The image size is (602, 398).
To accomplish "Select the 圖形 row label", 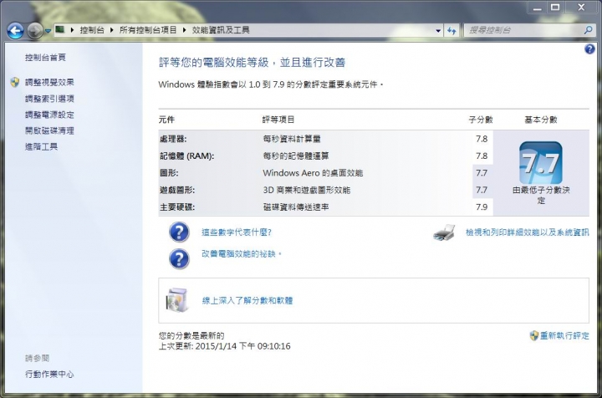I will tap(169, 173).
